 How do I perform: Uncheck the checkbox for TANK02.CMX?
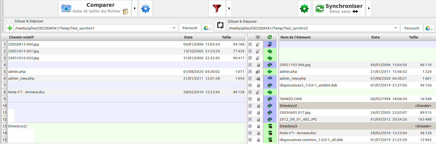250,99
